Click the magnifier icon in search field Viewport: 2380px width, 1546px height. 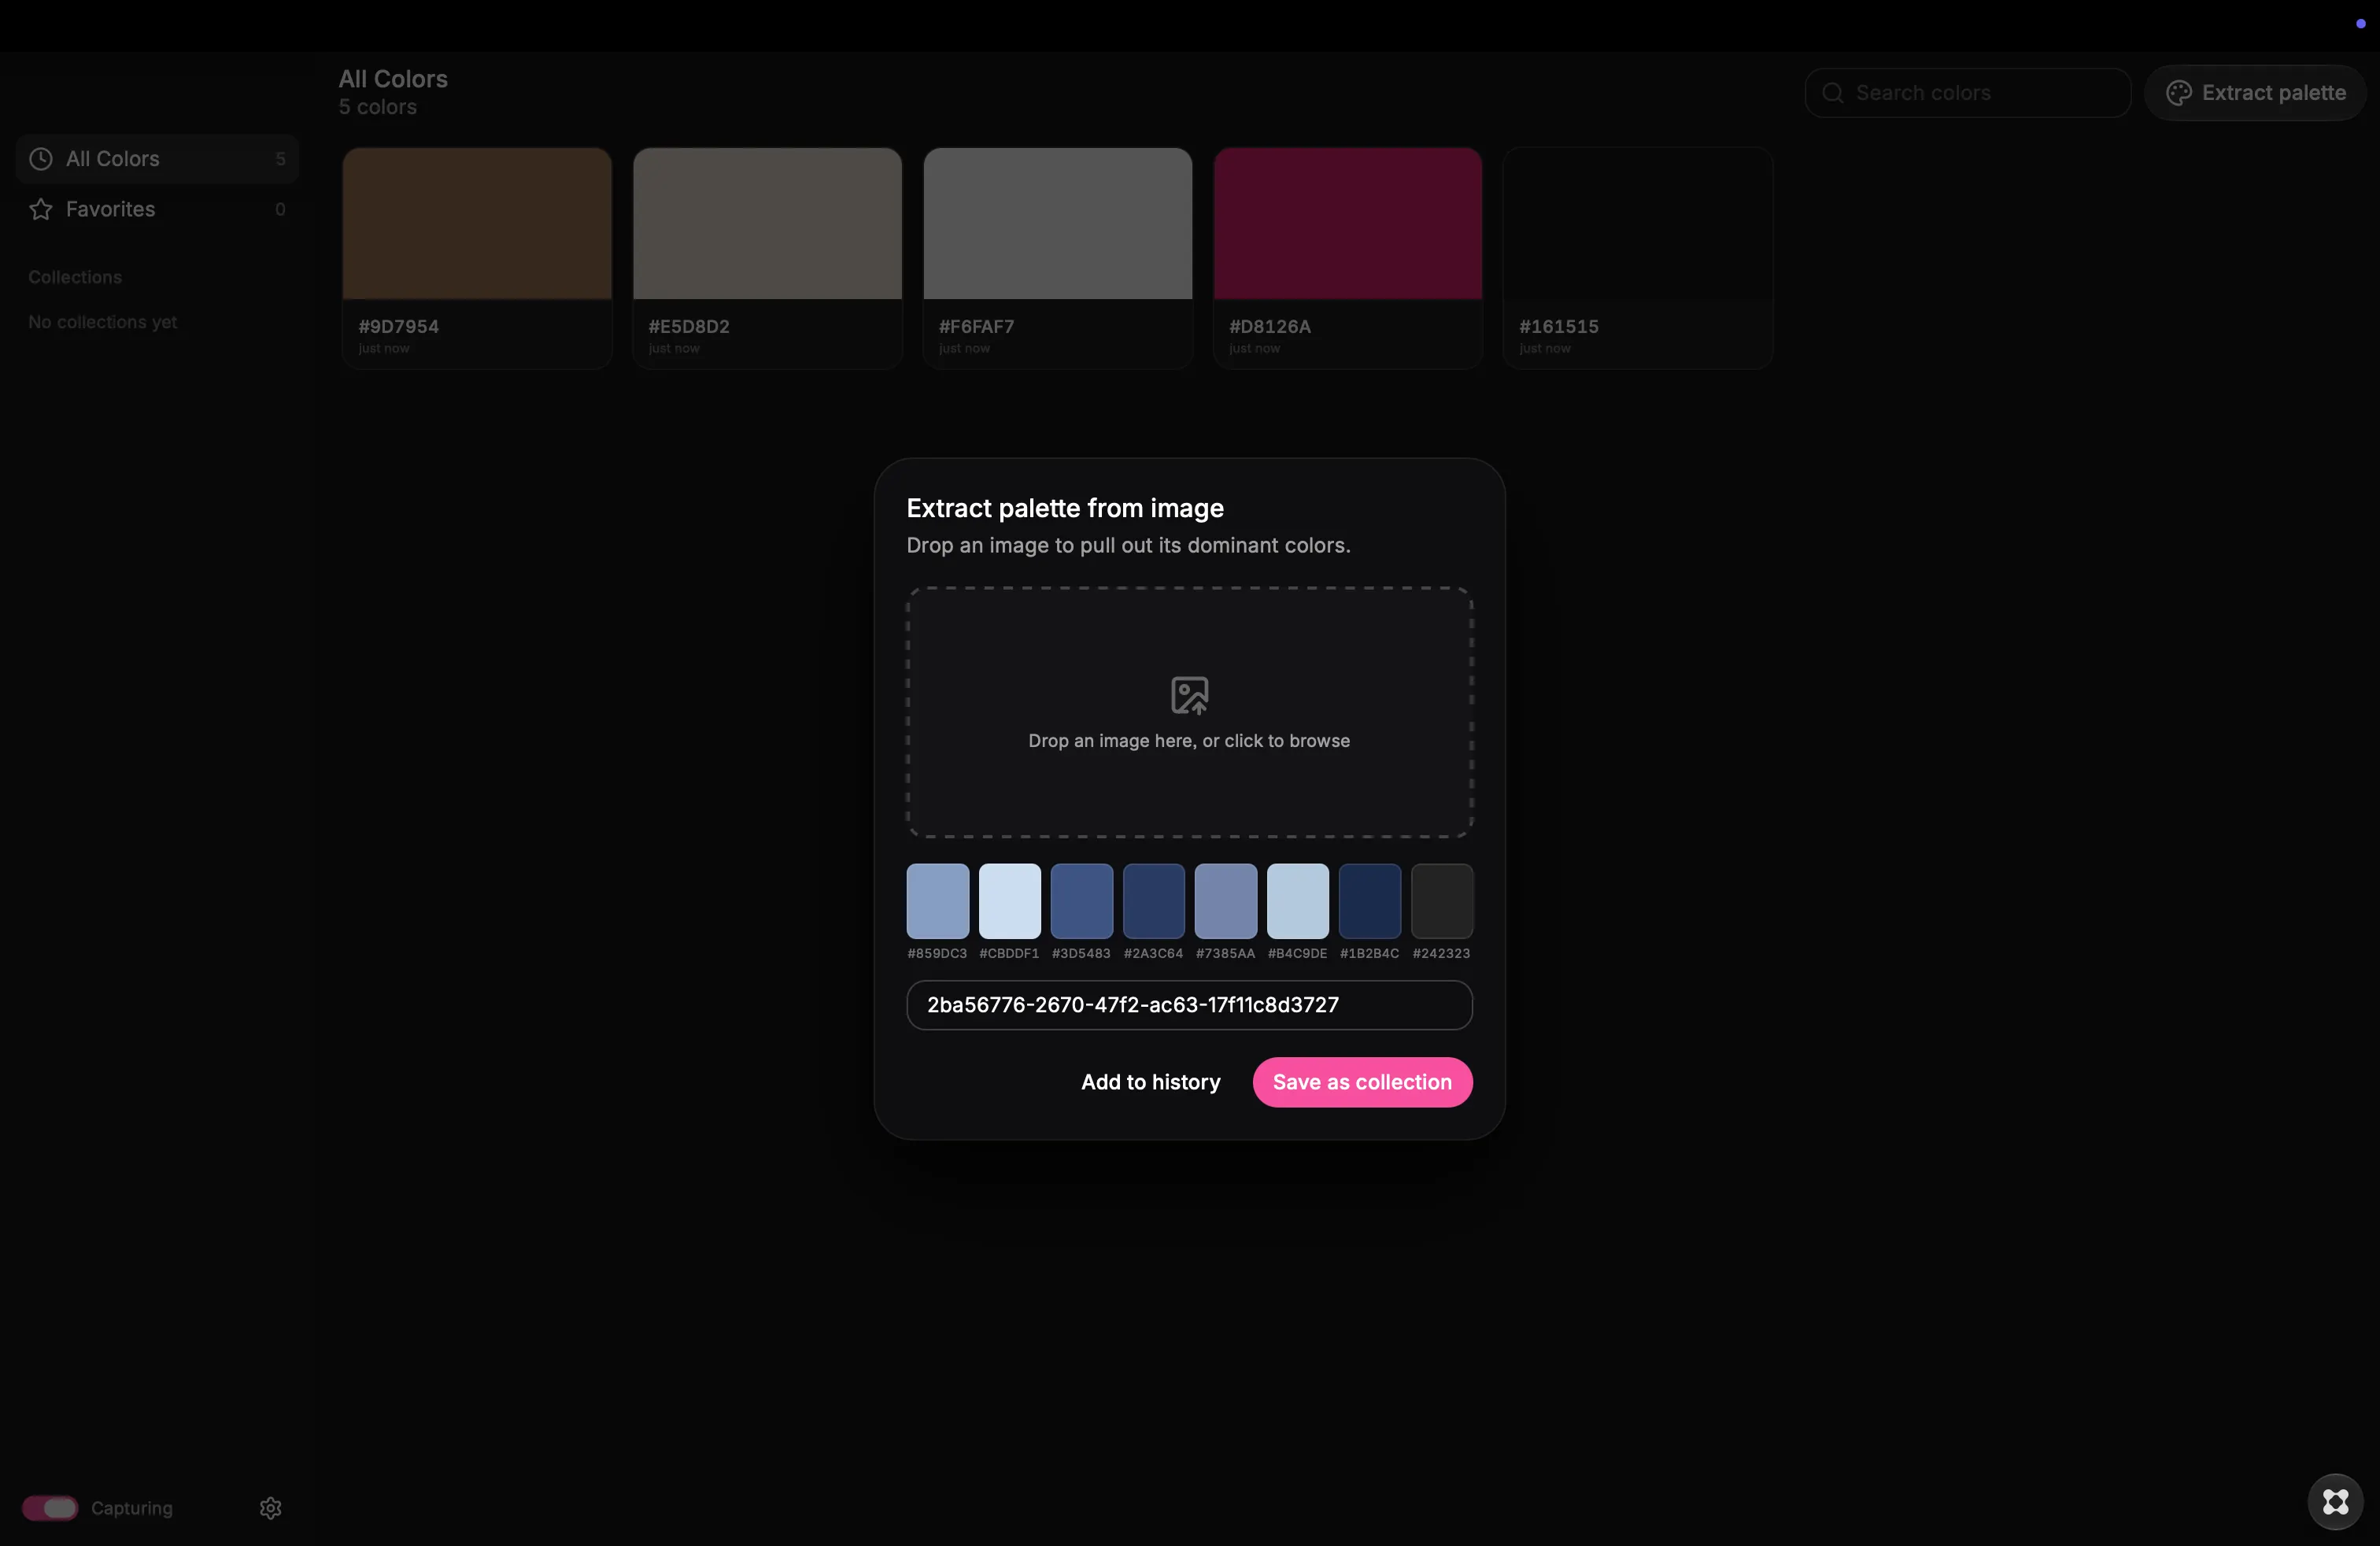(x=1833, y=93)
